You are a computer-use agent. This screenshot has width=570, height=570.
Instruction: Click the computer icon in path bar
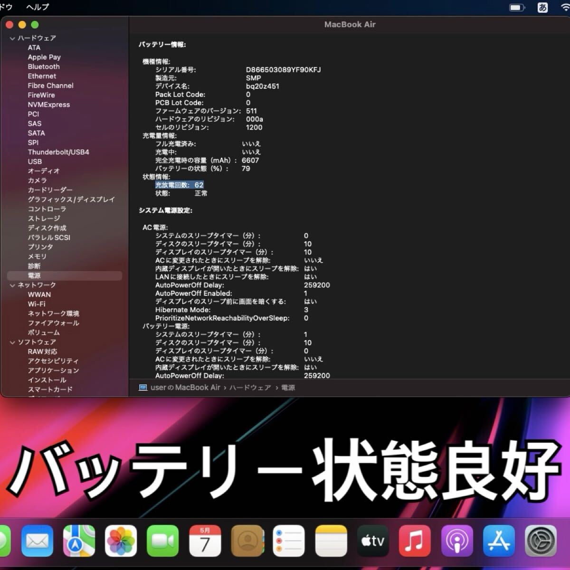click(x=143, y=388)
